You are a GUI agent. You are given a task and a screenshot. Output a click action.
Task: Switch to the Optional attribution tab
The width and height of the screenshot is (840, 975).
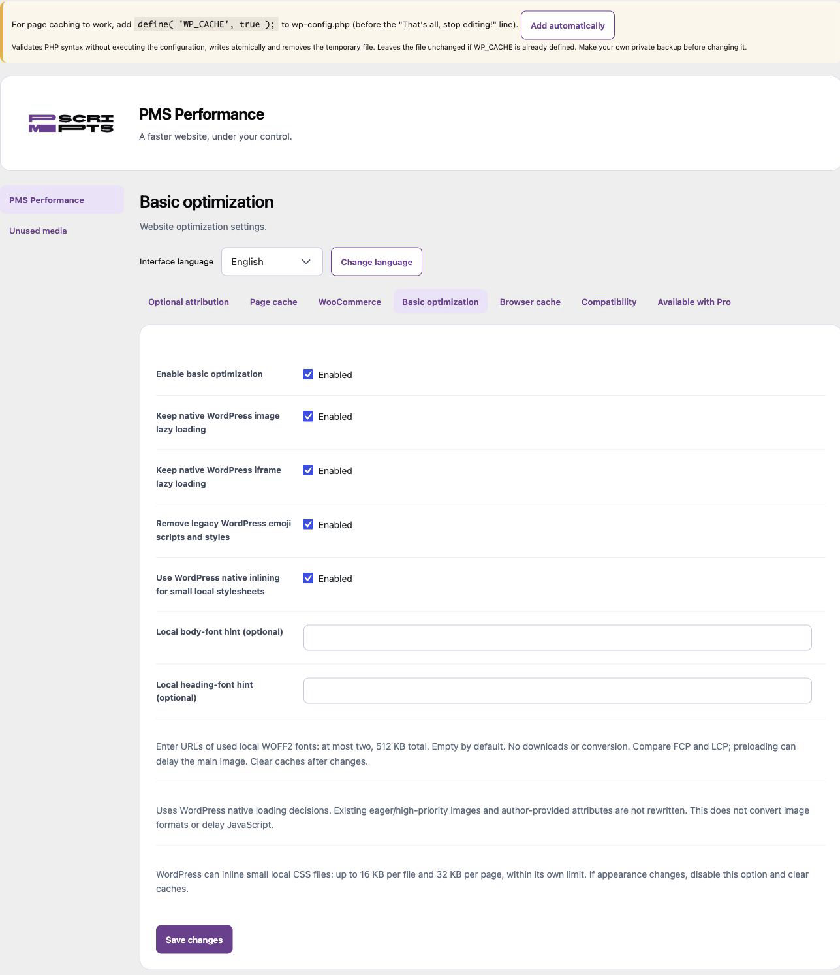[189, 302]
